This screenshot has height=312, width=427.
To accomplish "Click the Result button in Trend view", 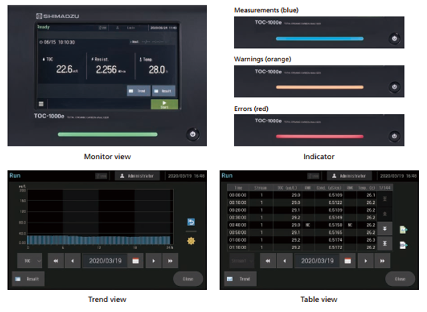I will (x=28, y=279).
